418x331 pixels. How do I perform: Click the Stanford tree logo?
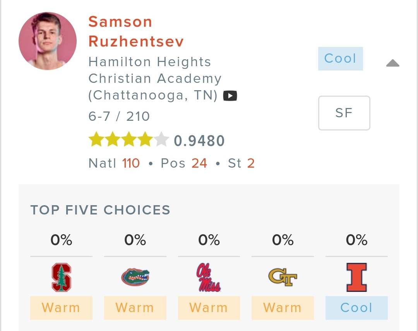pyautogui.click(x=62, y=277)
